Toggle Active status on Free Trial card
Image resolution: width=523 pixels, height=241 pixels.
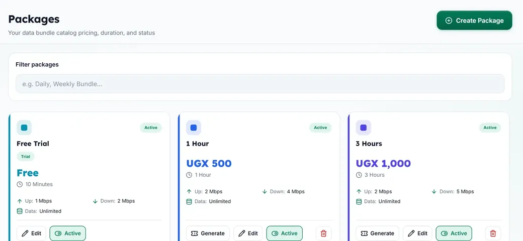[68, 233]
